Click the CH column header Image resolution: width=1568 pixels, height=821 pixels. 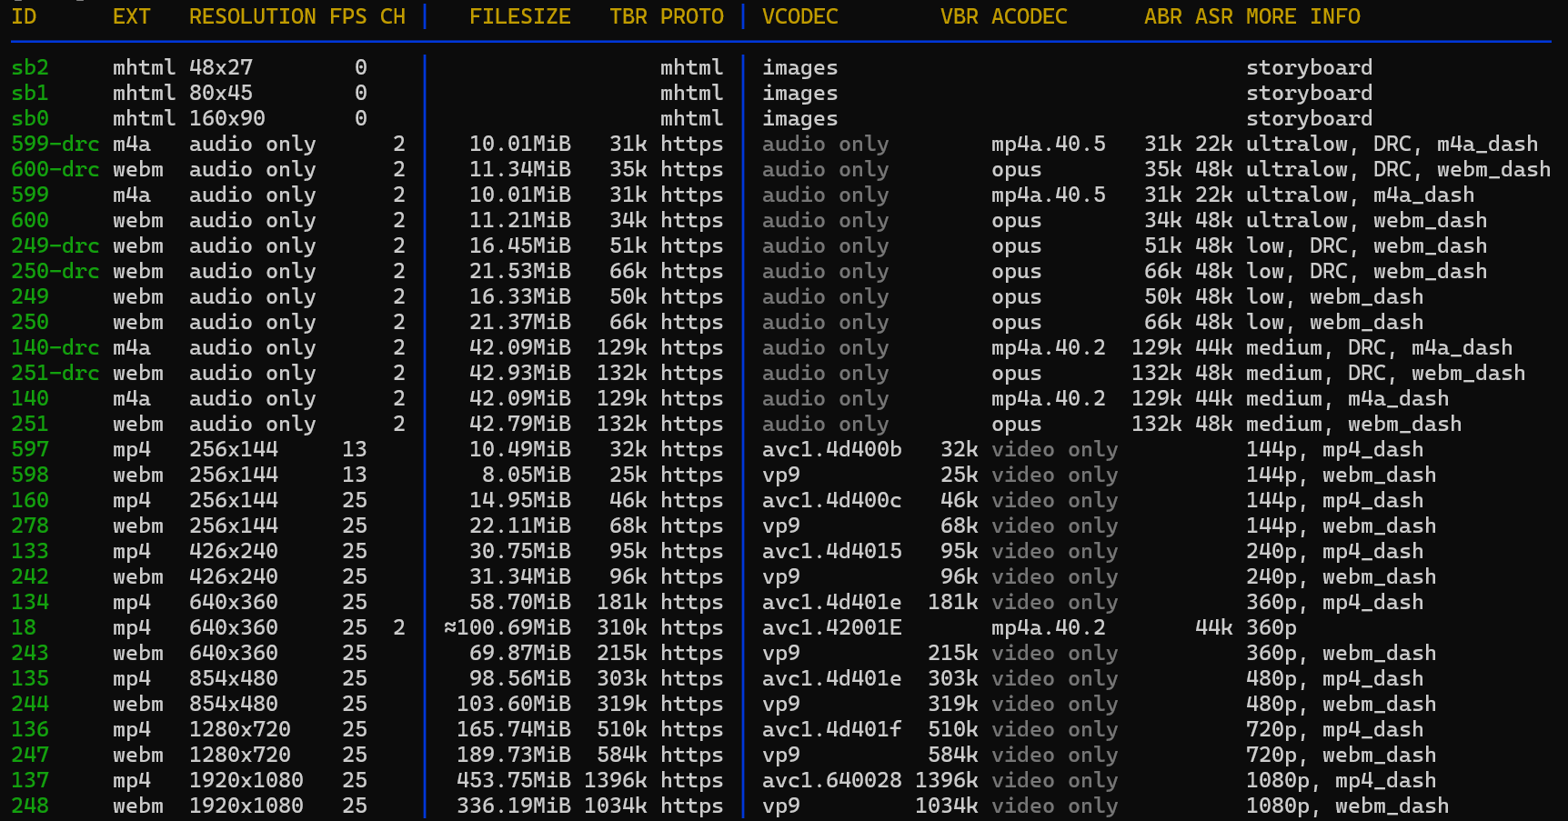pyautogui.click(x=393, y=16)
